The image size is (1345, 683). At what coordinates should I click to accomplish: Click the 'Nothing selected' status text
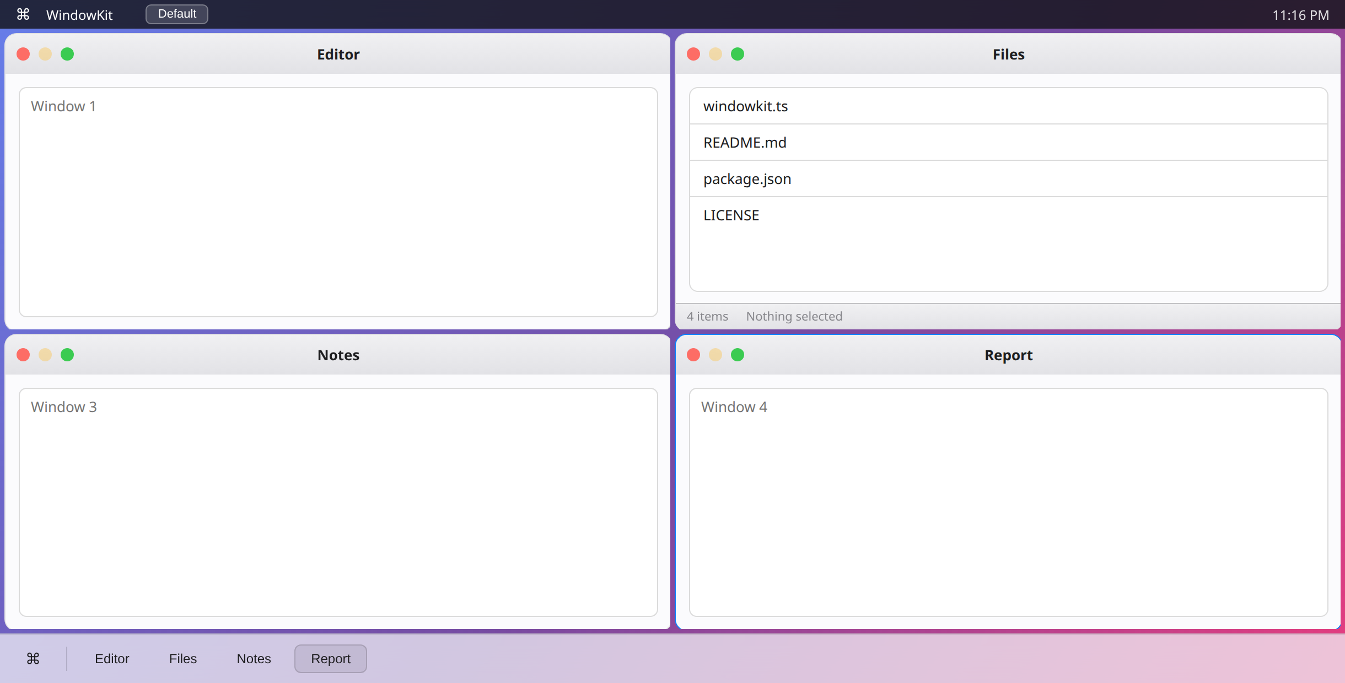[x=794, y=316]
